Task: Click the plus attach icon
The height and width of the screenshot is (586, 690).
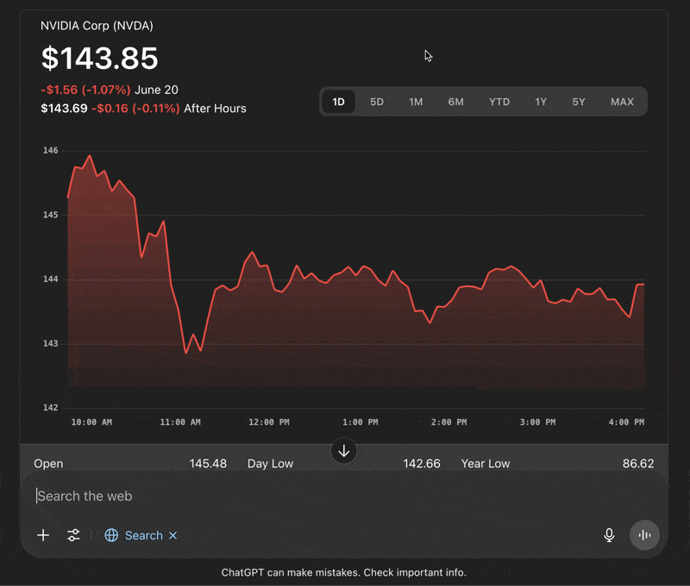Action: click(x=43, y=535)
